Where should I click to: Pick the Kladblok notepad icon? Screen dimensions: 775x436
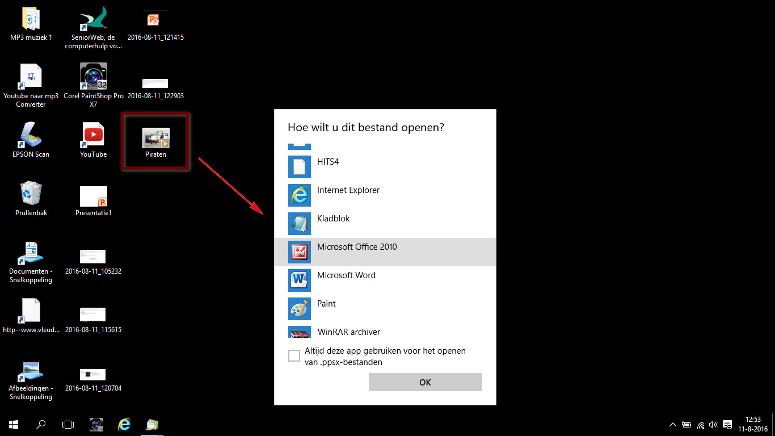[300, 224]
